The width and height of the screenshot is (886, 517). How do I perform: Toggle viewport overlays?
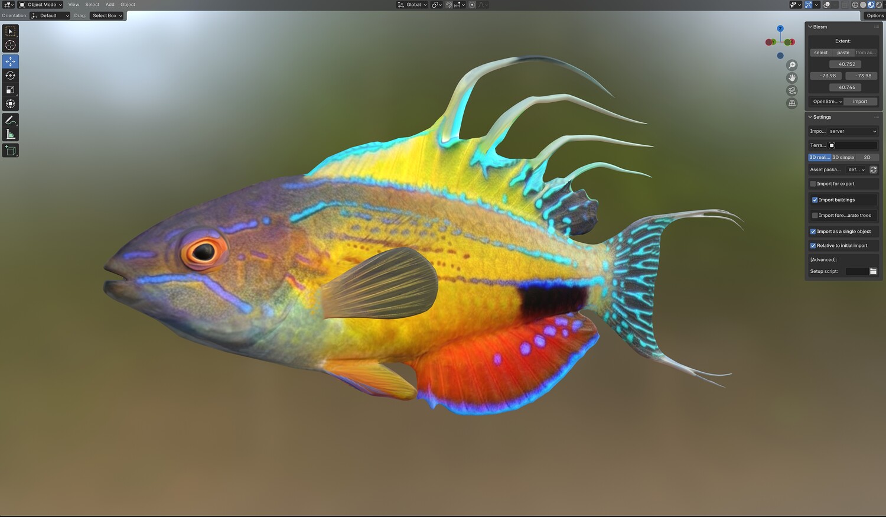pos(827,5)
